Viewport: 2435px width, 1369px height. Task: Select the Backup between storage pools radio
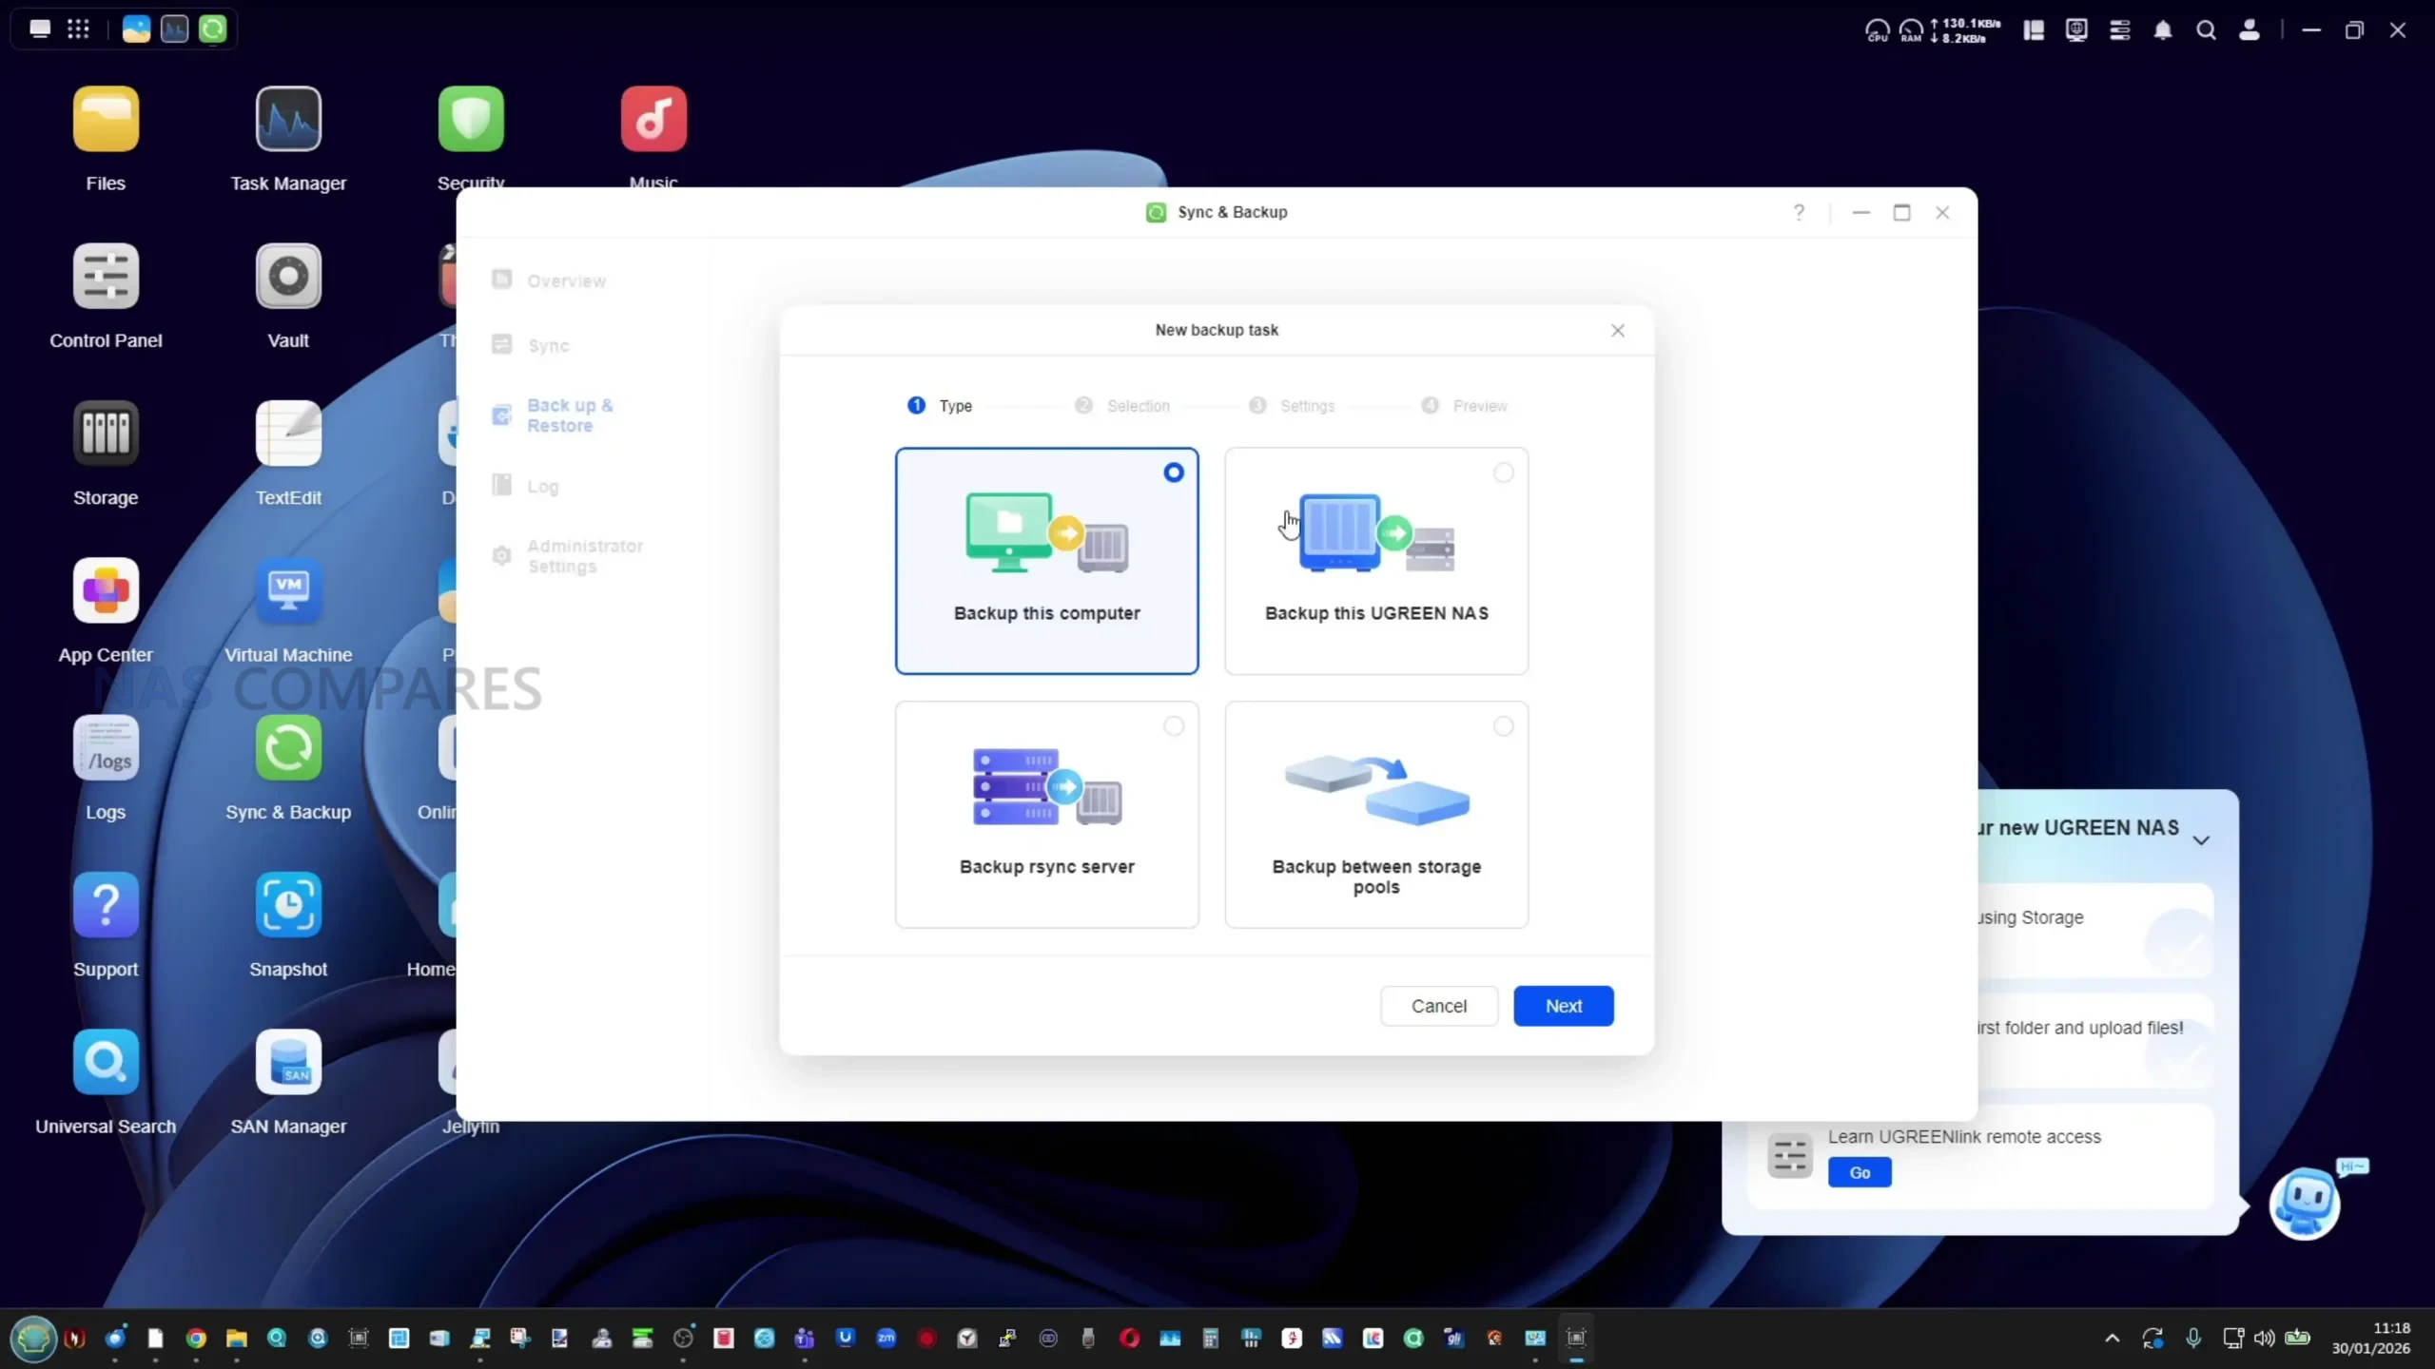[x=1503, y=726]
